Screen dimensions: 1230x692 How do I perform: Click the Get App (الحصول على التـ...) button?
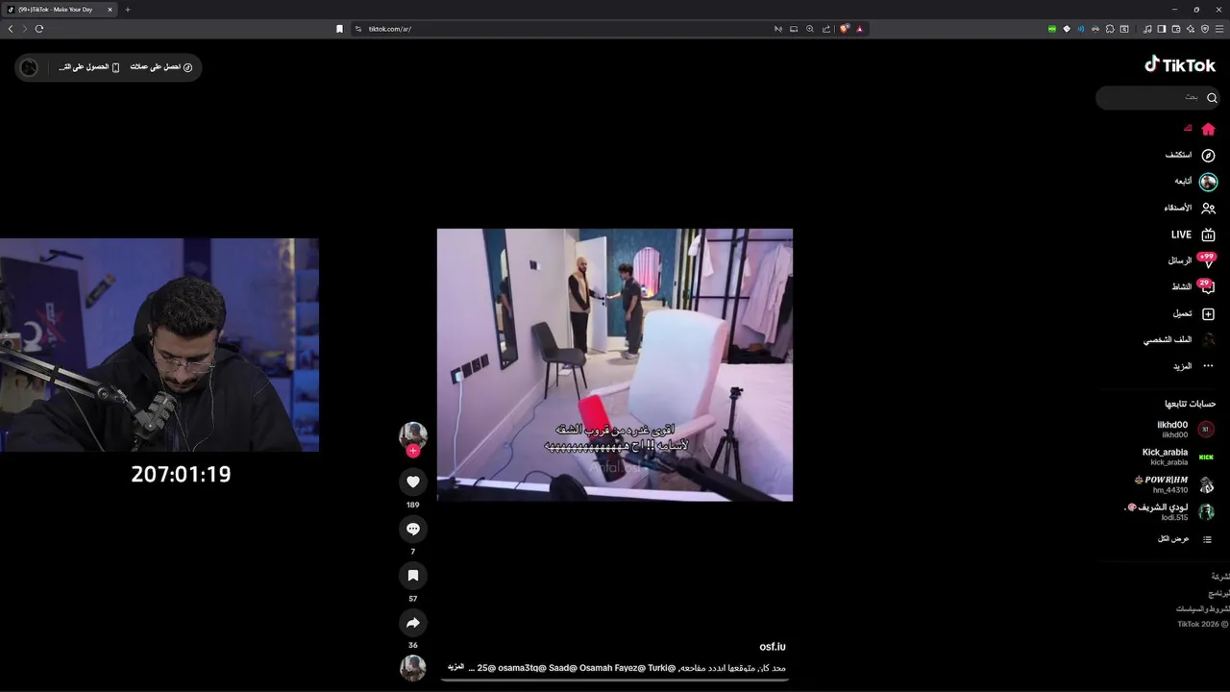[89, 67]
